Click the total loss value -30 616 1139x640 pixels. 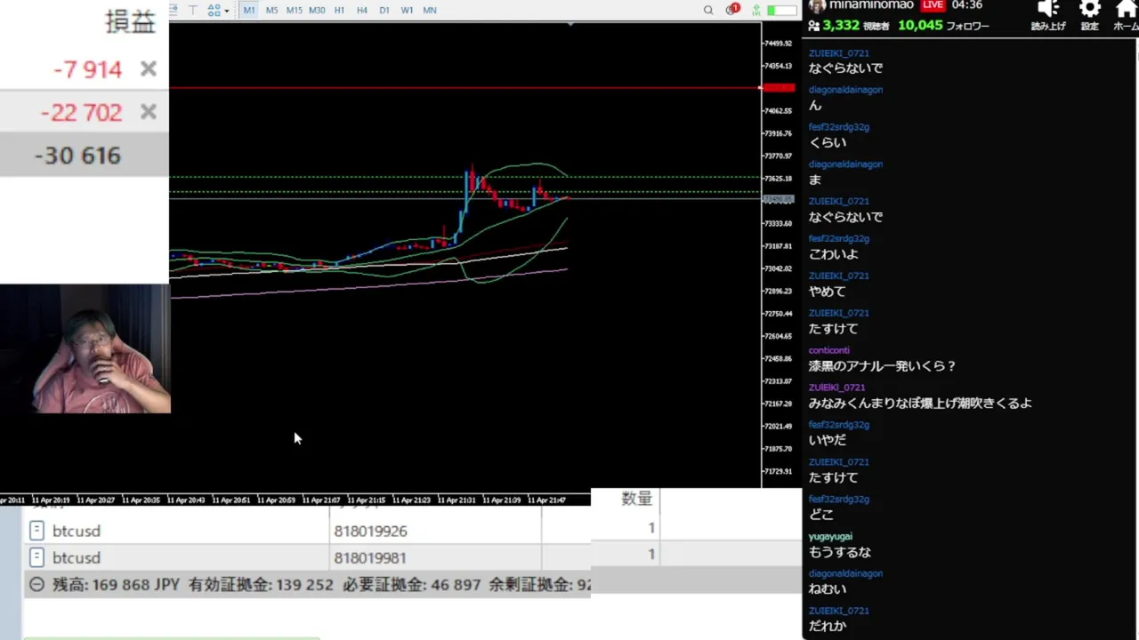coord(77,156)
